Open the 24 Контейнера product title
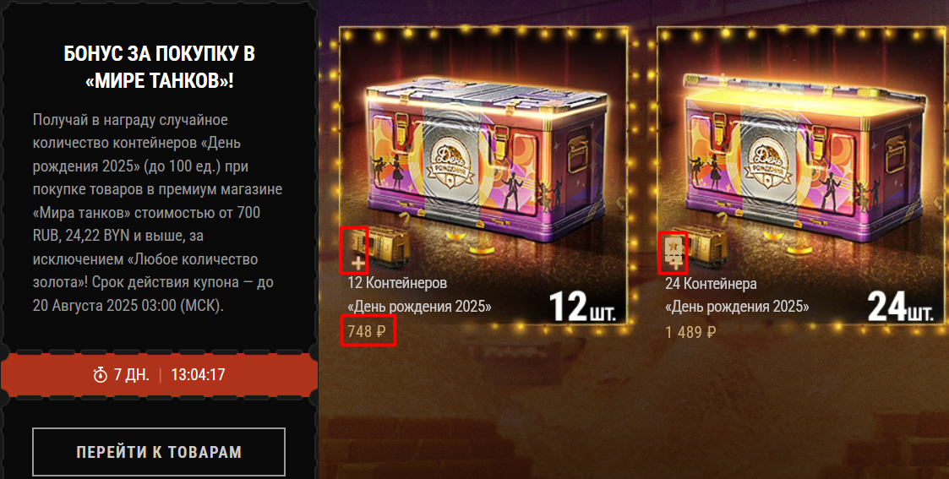 tap(737, 295)
